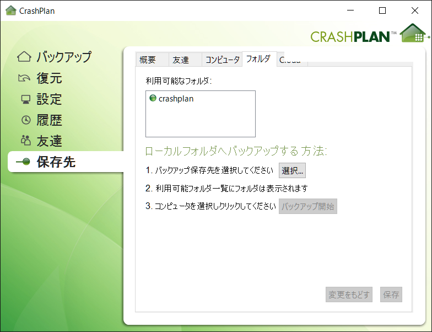This screenshot has height=332, width=432.
Task: Click the 保存 button
Action: (x=391, y=294)
